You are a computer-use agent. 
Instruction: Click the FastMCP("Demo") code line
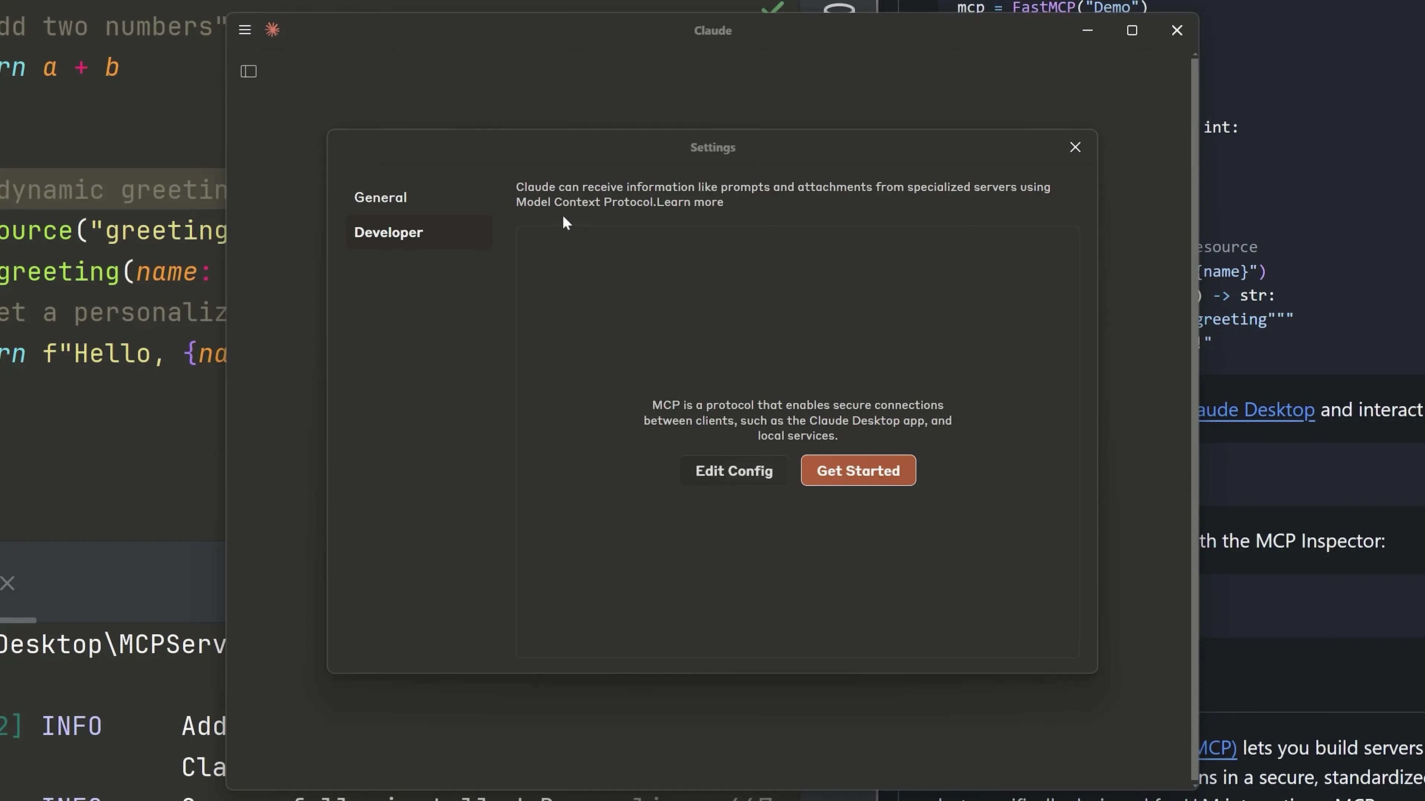(x=1053, y=7)
